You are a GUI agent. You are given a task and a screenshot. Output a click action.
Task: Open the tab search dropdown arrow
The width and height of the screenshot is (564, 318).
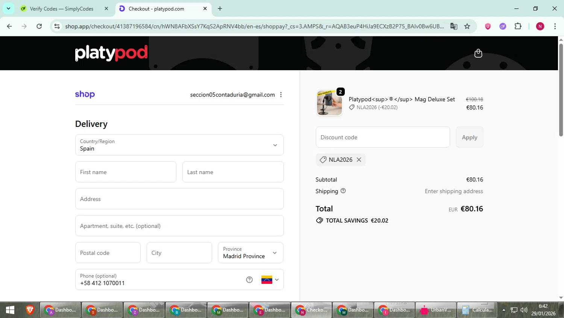[8, 8]
